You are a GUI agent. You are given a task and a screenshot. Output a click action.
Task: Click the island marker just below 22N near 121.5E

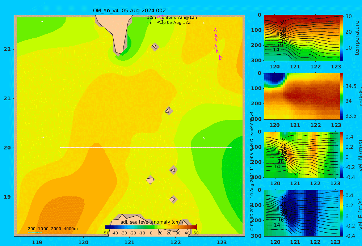(x=155, y=47)
